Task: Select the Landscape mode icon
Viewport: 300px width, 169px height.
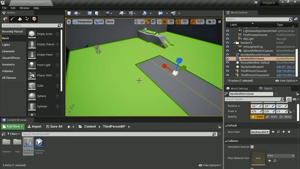Action: point(20,19)
